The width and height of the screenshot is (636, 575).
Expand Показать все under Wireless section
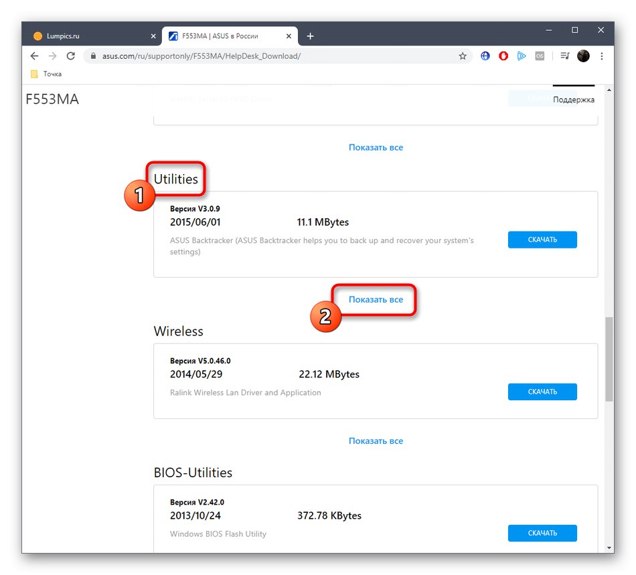376,440
